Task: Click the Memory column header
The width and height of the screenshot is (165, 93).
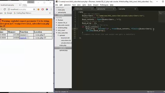Action: pos(13,32)
